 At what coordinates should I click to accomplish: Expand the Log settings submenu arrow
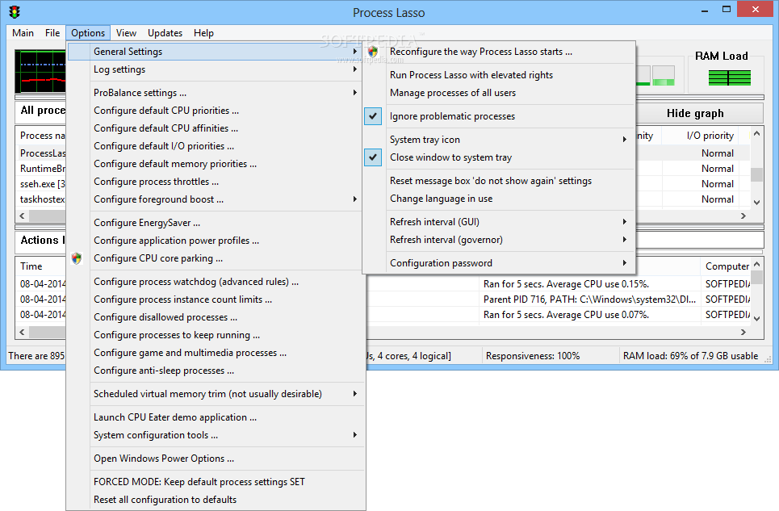354,69
